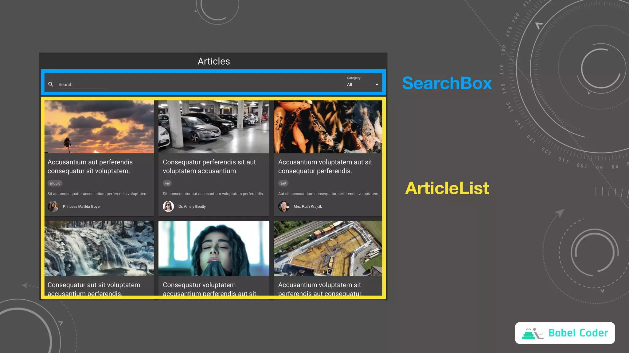Image resolution: width=629 pixels, height=353 pixels.
Task: Click the aliquid tag chip
Action: 55,183
